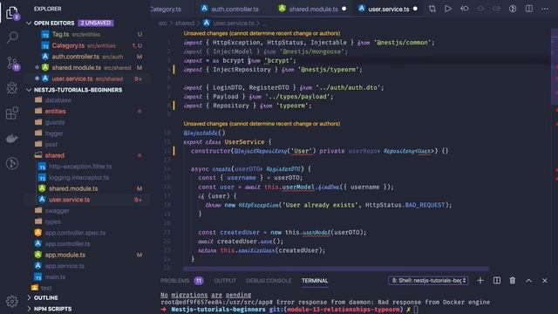Split the terminal panel
This screenshot has width=558, height=314.
tap(497, 281)
